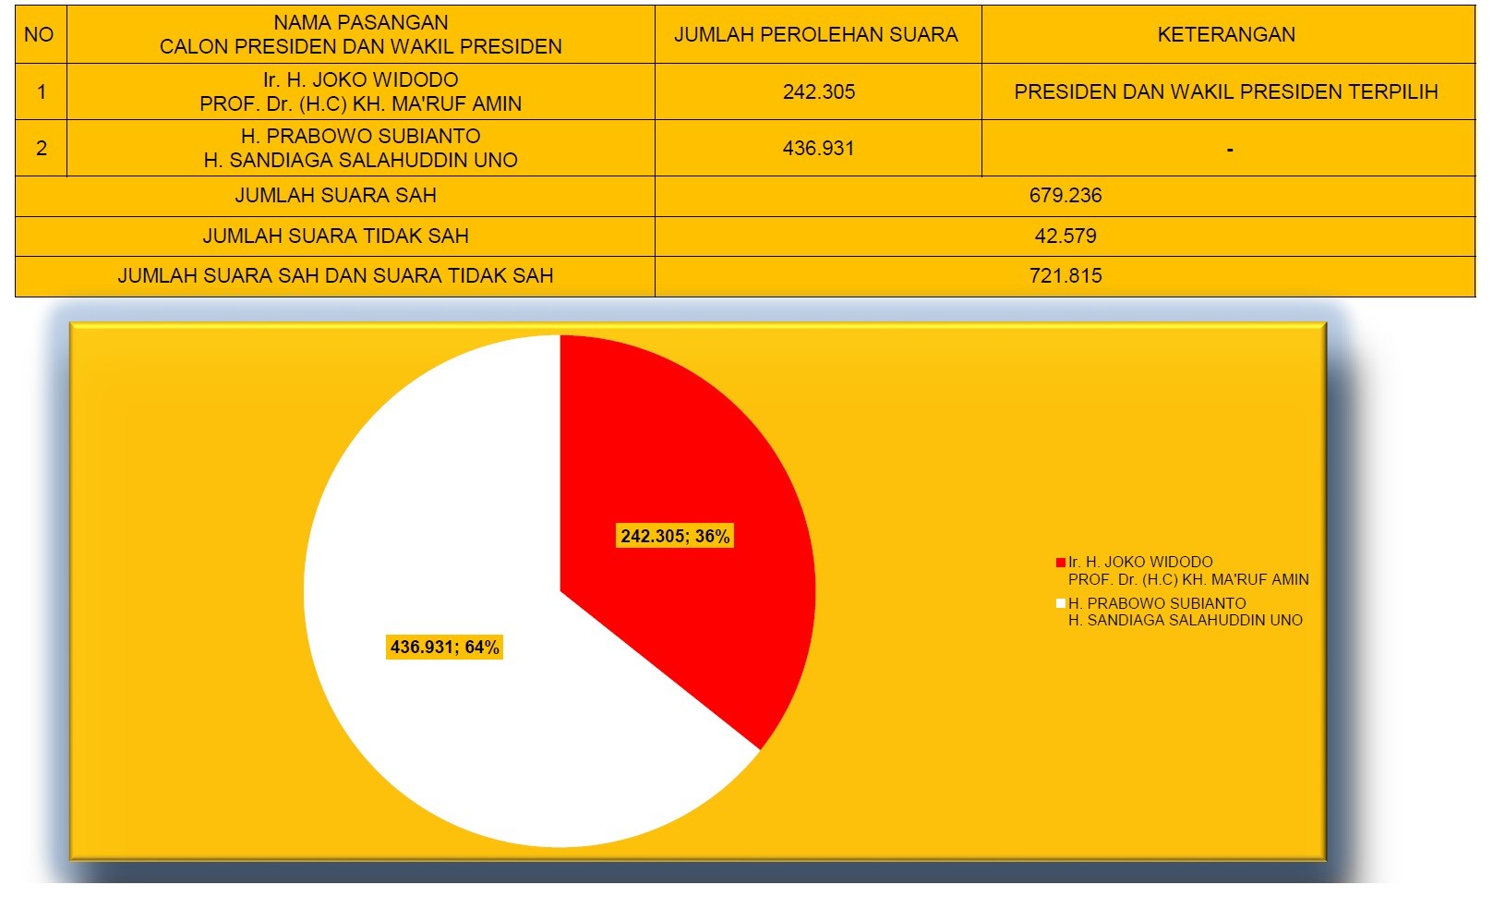Click the table cell with Joko Widodo's name
1493x897 pixels.
360,91
